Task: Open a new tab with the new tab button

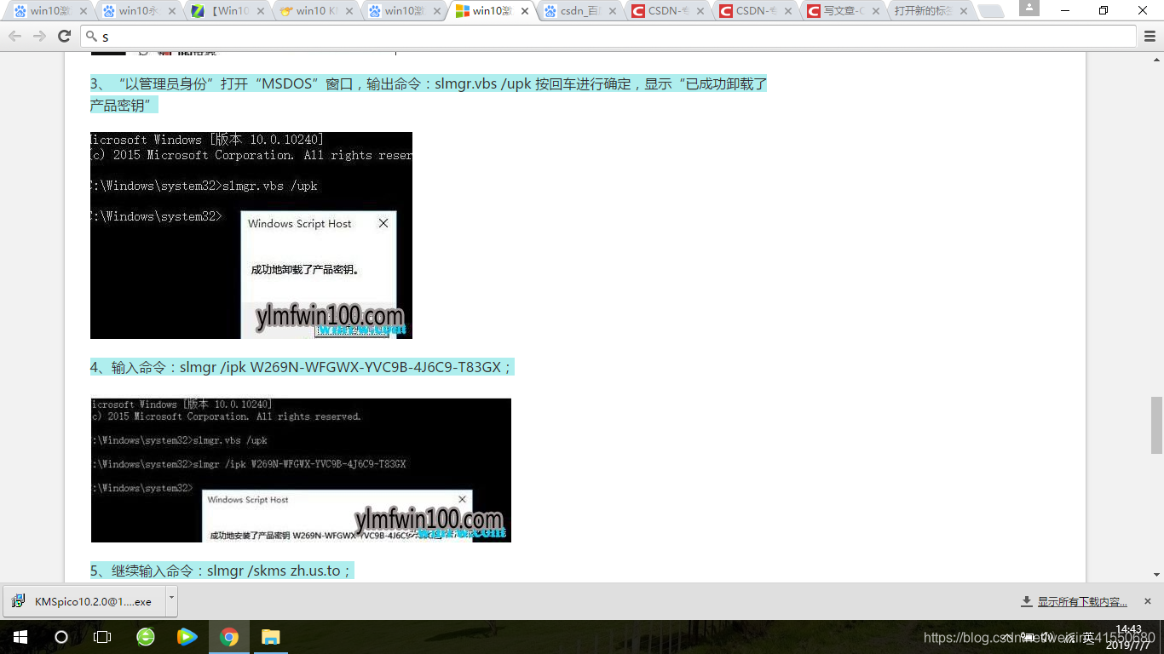Action: click(x=990, y=11)
